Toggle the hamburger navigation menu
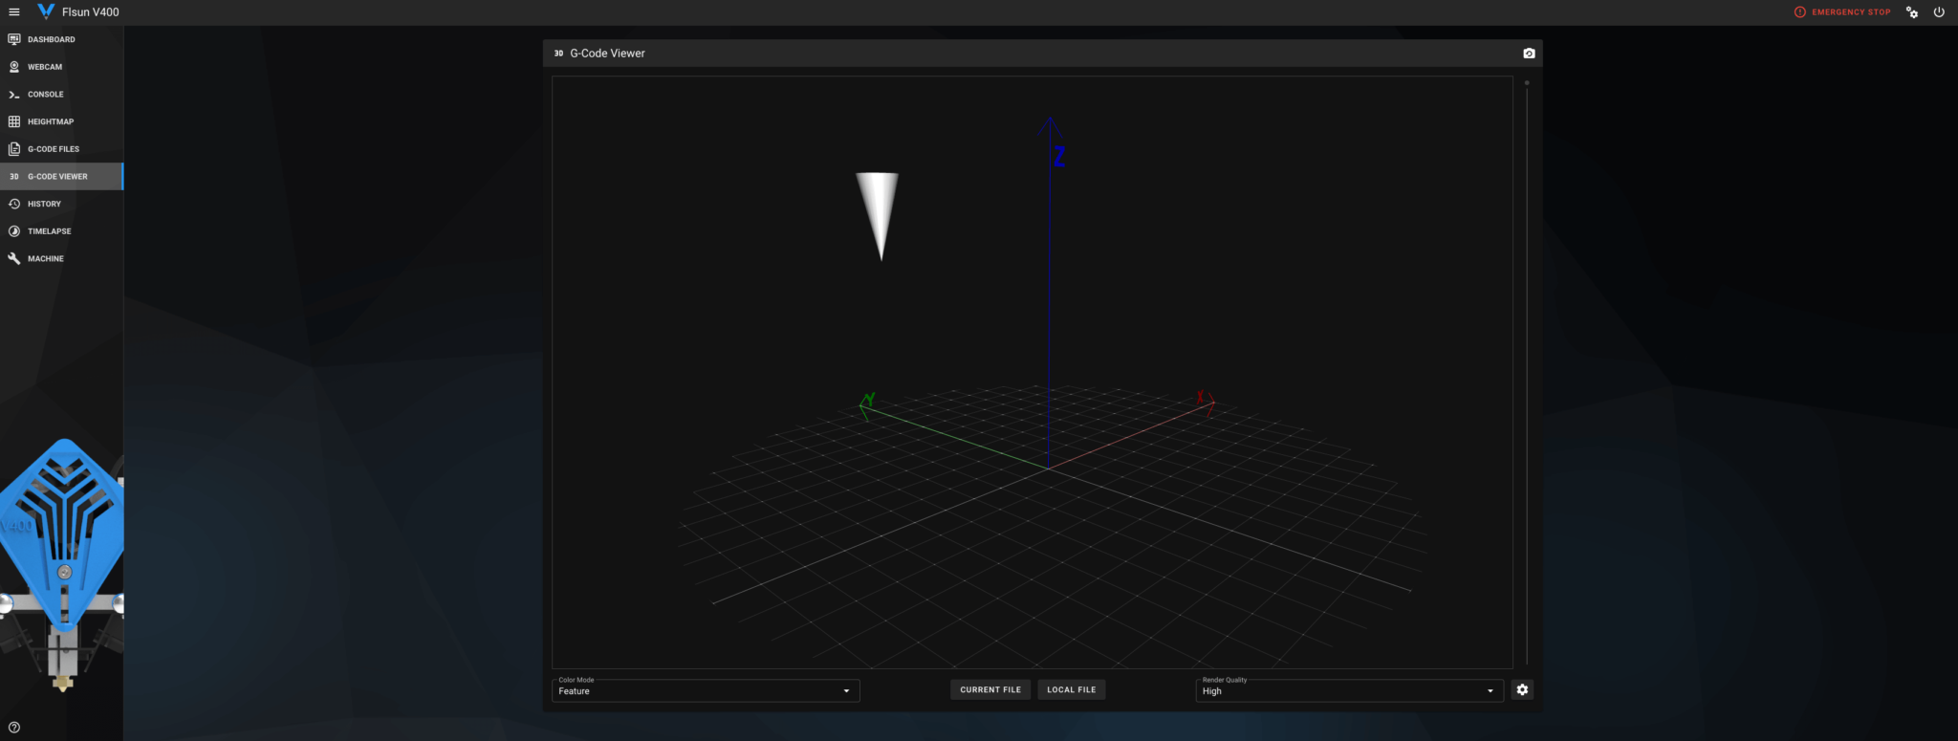Screen dimensions: 1958x741 point(13,12)
